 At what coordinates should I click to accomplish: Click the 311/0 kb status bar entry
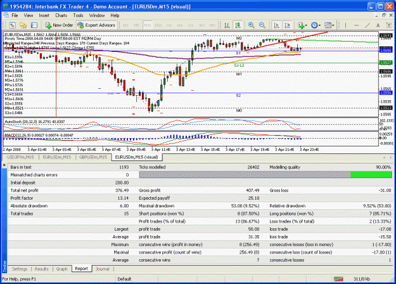(x=362, y=279)
